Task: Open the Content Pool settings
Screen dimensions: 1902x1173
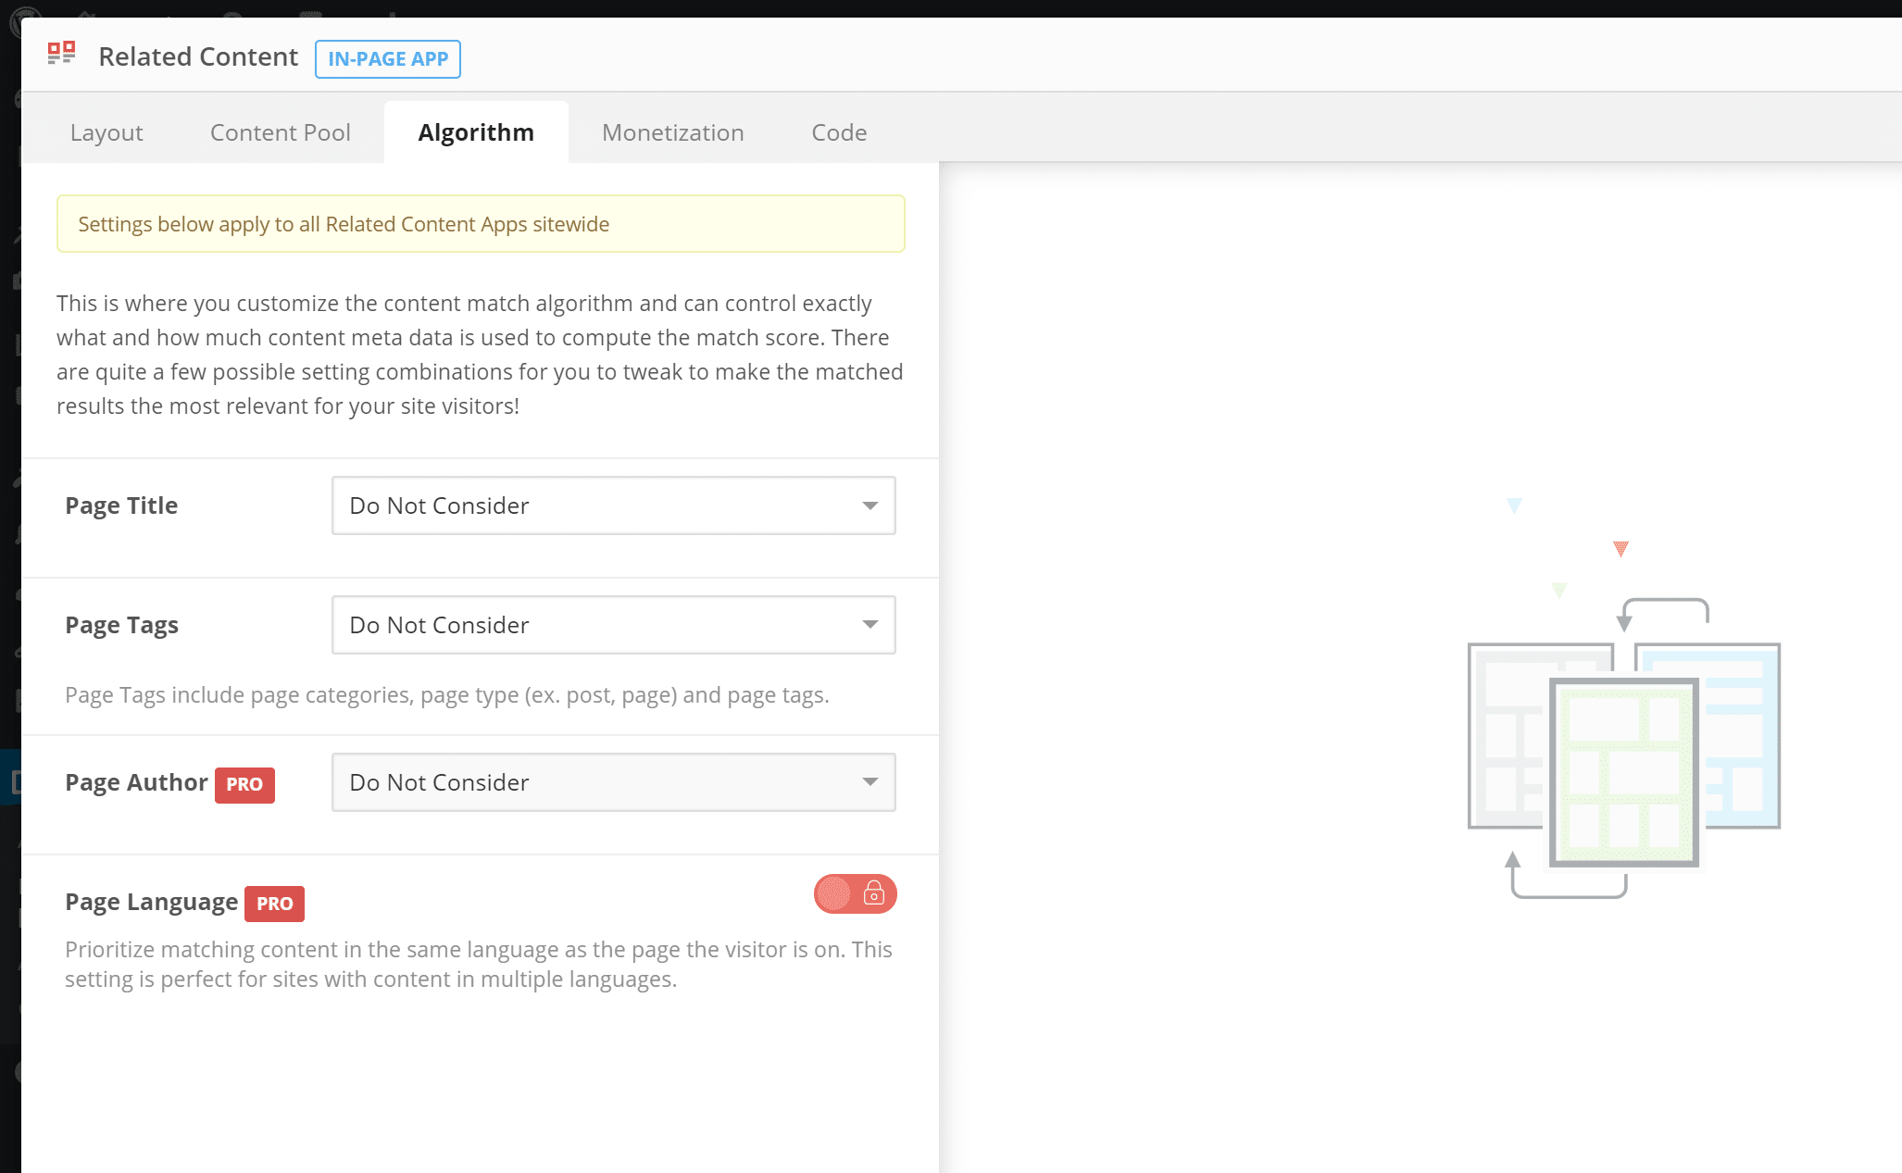Action: (x=280, y=131)
